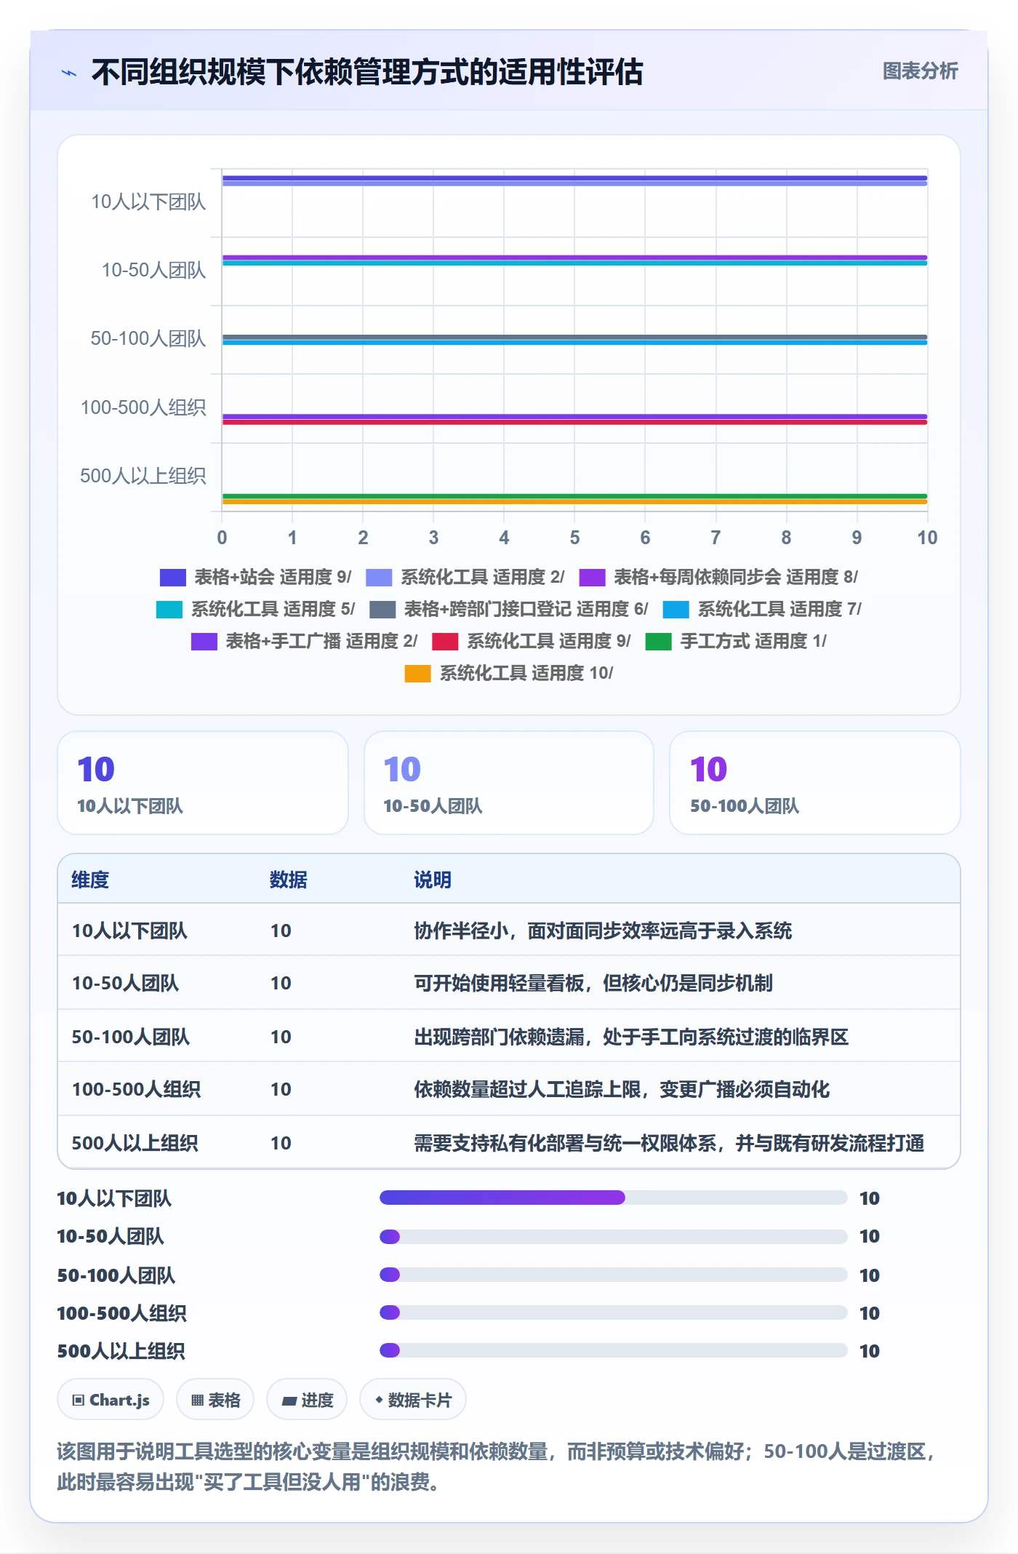Toggle the 系统化工具 适用度 7 legend item
1018x1554 pixels.
tap(762, 610)
